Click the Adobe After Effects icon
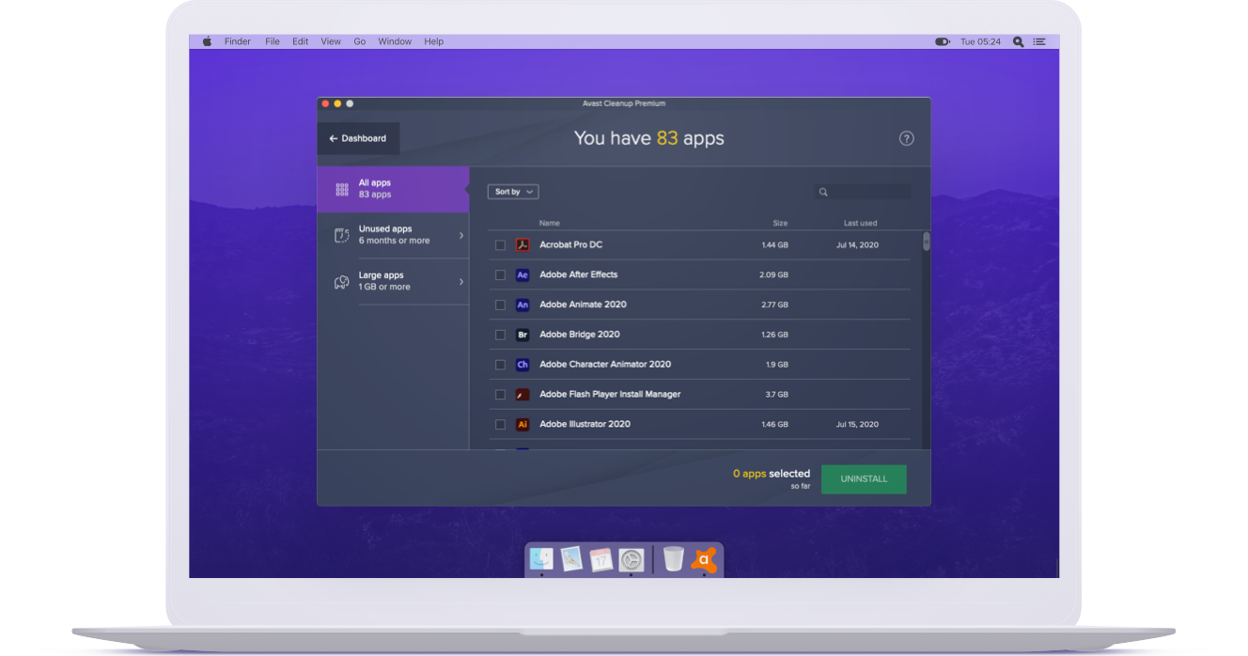This screenshot has width=1248, height=656. pyautogui.click(x=523, y=274)
